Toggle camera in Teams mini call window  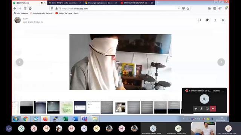(196, 109)
